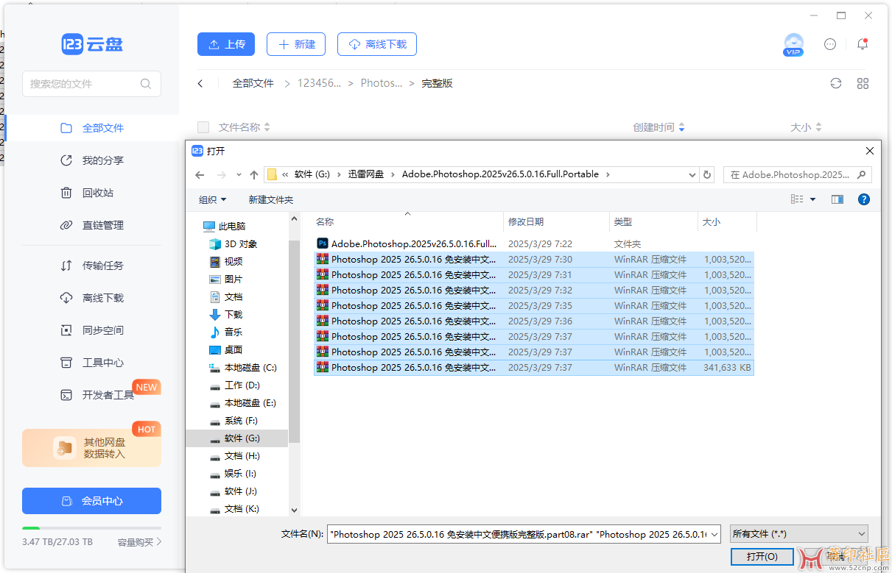This screenshot has height=573, width=892.
Task: Click the 离线下载 sidebar cloud icon
Action: click(x=66, y=298)
